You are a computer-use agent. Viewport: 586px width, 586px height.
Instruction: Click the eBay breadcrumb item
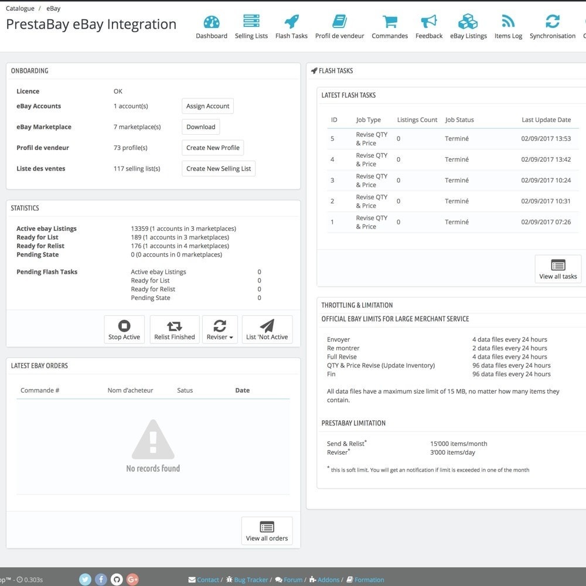coord(53,9)
